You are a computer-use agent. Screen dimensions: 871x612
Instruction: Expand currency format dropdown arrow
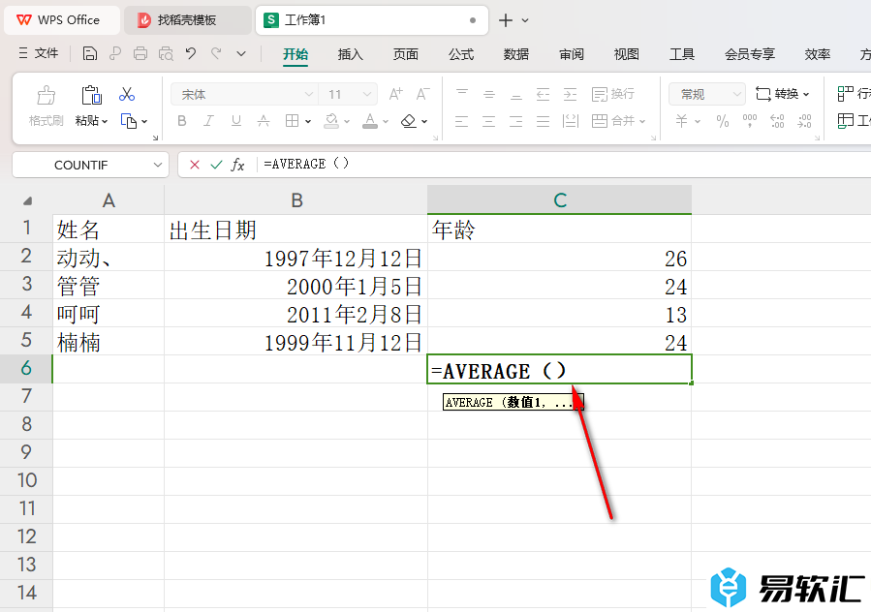(698, 121)
